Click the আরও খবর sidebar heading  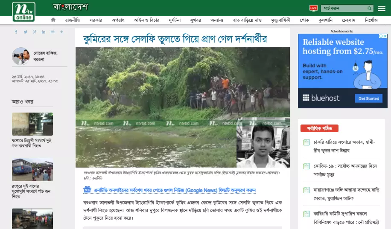[x=23, y=101]
